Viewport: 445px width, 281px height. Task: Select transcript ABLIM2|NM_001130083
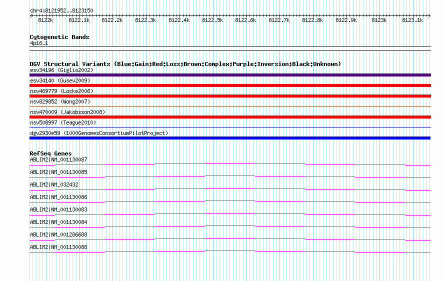coord(58,210)
